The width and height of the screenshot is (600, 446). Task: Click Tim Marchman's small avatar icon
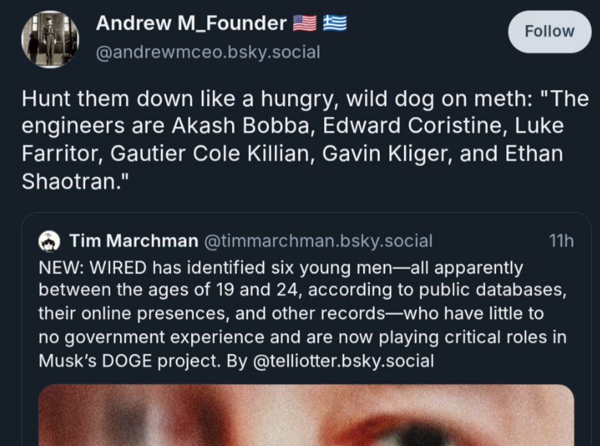click(x=50, y=241)
